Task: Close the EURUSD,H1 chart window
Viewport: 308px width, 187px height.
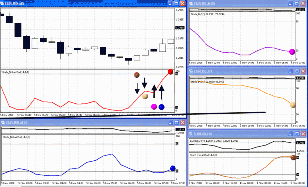Action: [x=303, y=71]
